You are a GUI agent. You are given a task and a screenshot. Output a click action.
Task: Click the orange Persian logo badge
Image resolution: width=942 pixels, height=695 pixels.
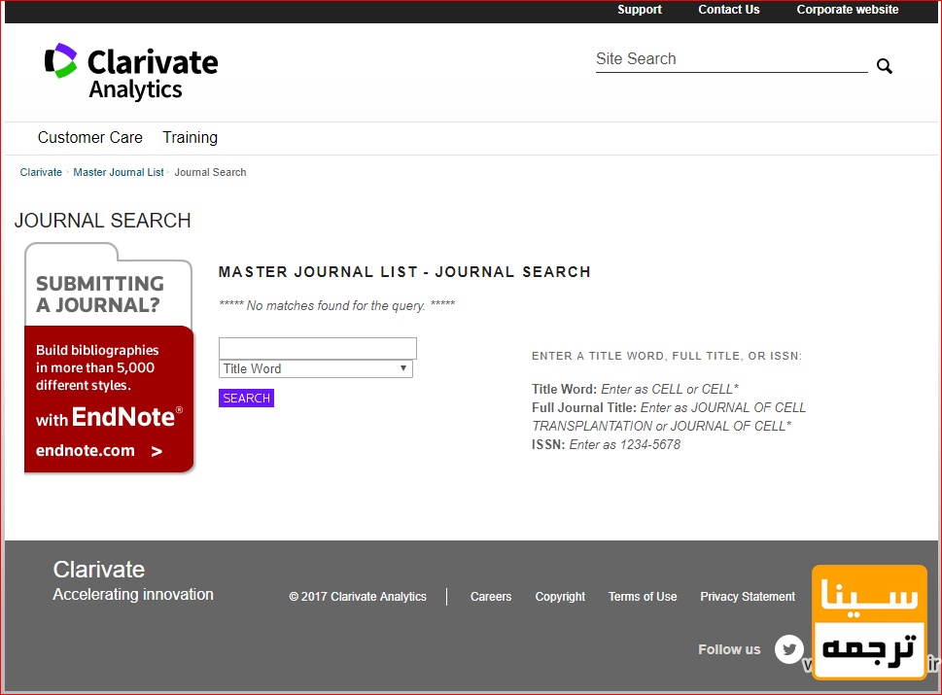coord(869,622)
